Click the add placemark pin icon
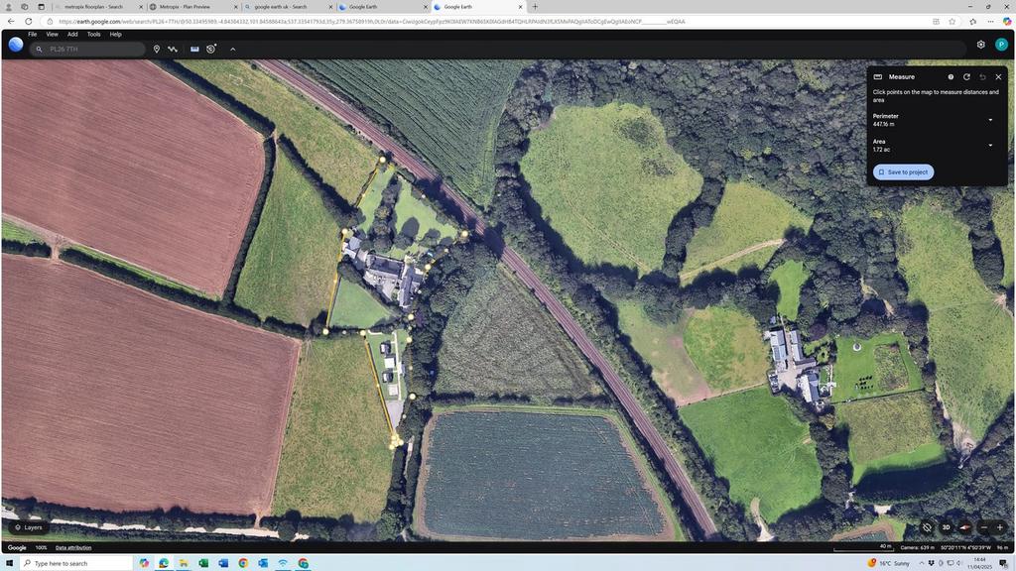 pyautogui.click(x=156, y=50)
